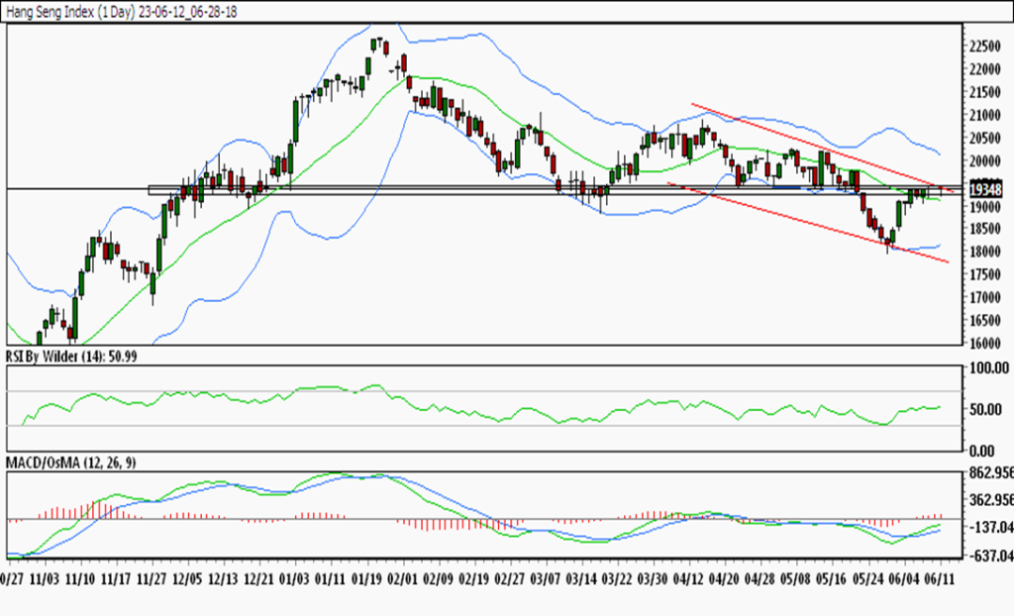Click the MACD 362.956 scale label
This screenshot has height=616, width=1014.
[992, 500]
